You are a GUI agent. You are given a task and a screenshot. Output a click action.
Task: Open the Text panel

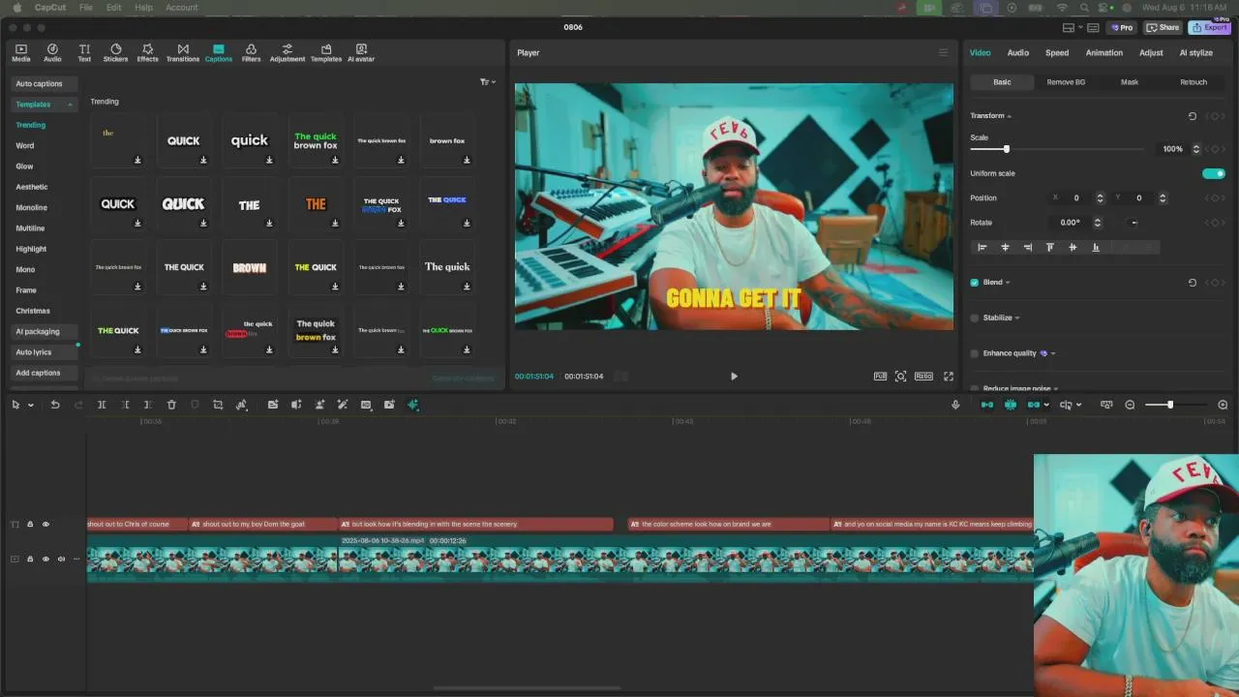[84, 53]
